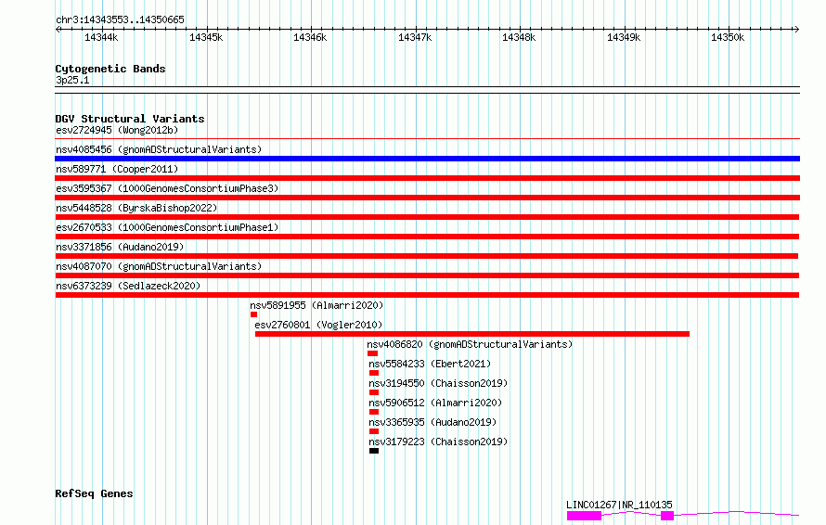This screenshot has width=826, height=525.
Task: Click the small red nsv5891955 variant marker
Action: tap(254, 314)
